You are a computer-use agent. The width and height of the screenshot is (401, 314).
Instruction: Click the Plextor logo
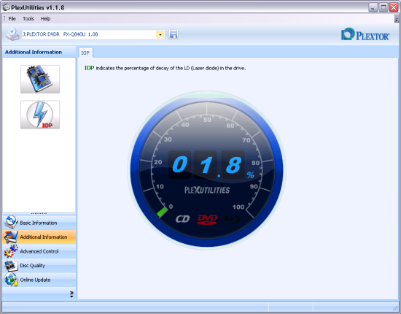365,34
